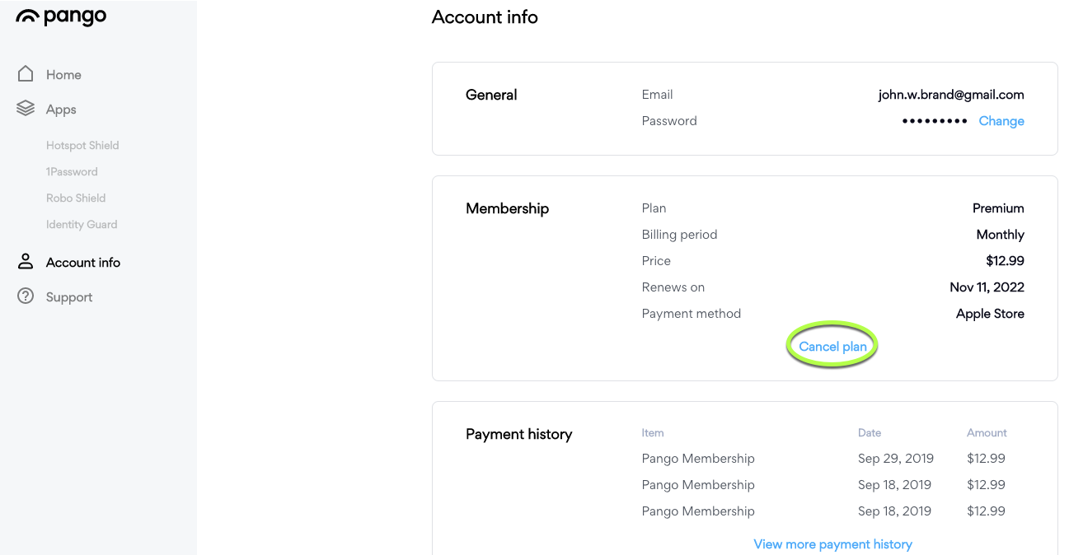
Task: Select the Account info person icon
Action: tap(26, 262)
